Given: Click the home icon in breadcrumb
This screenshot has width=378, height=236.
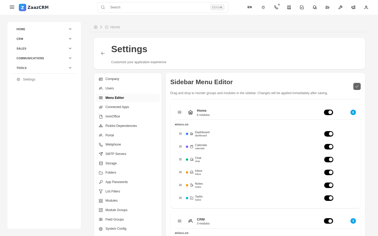Looking at the screenshot, I should [x=96, y=27].
